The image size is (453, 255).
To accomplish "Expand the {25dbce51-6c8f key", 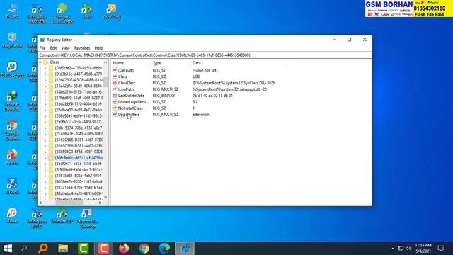I will [45, 110].
